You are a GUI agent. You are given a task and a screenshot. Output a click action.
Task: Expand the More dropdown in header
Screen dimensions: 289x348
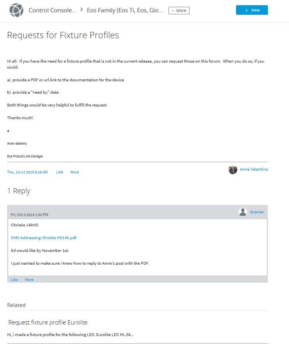click(x=179, y=10)
